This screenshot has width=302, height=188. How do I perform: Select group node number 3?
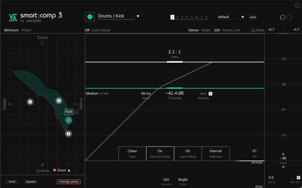coord(68,133)
